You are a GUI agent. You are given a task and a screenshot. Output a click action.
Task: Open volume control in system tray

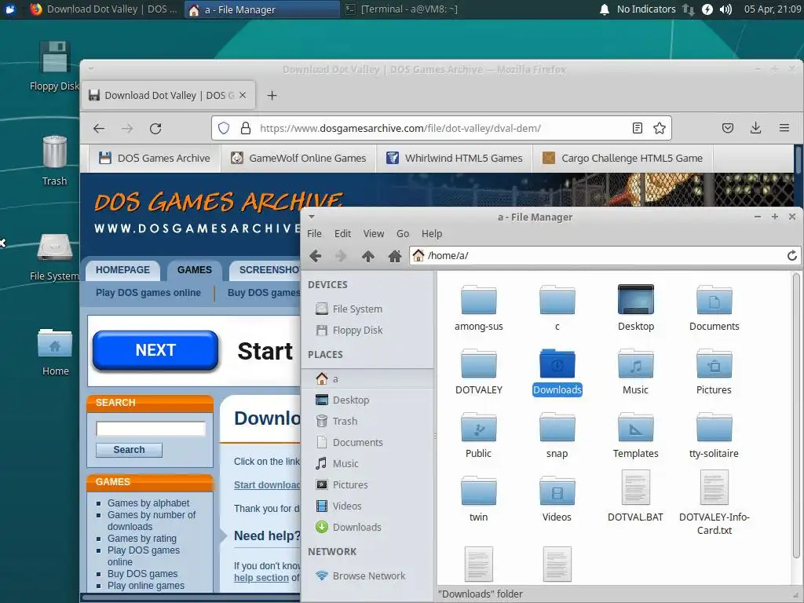pyautogui.click(x=725, y=9)
